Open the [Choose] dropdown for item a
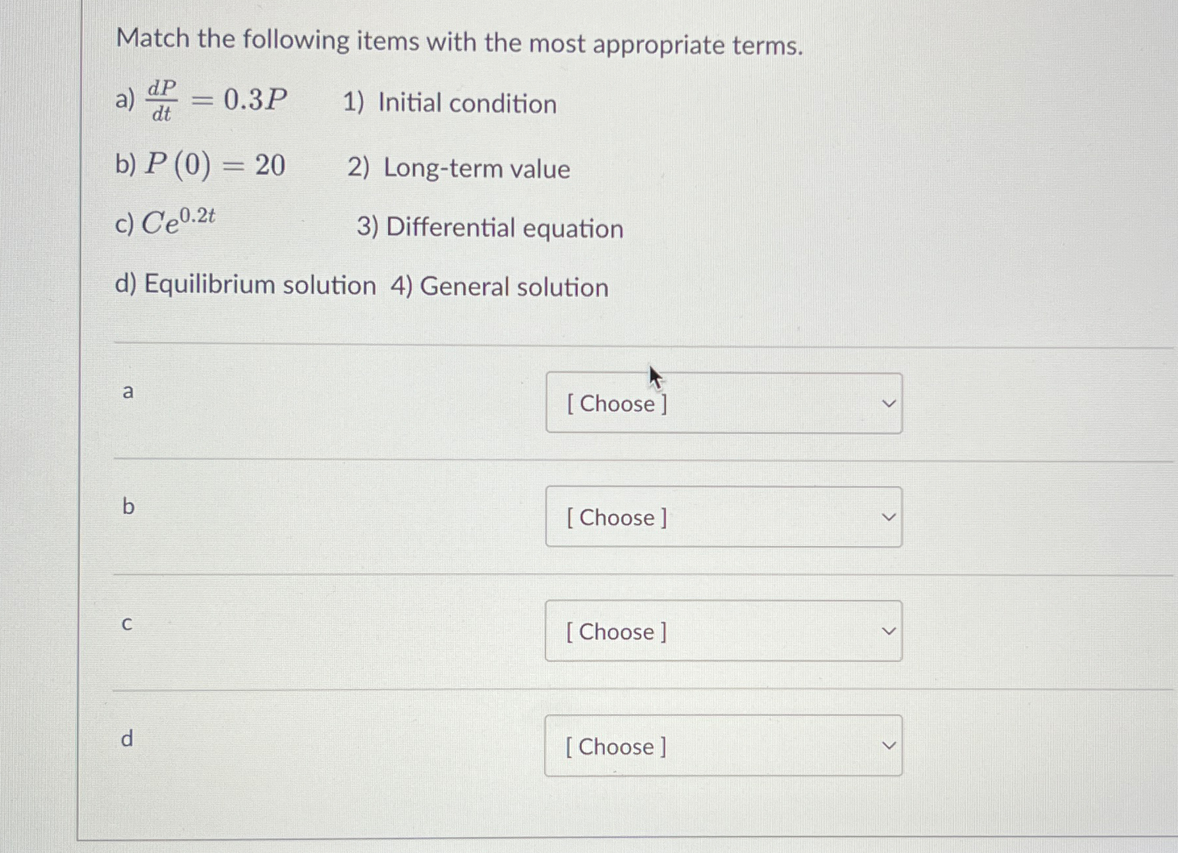1178x853 pixels. click(x=723, y=403)
